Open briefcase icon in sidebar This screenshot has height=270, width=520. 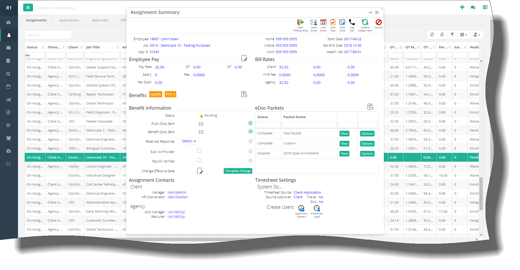(8, 48)
